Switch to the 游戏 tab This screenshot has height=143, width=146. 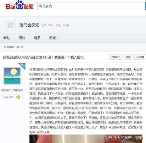pos(53,38)
